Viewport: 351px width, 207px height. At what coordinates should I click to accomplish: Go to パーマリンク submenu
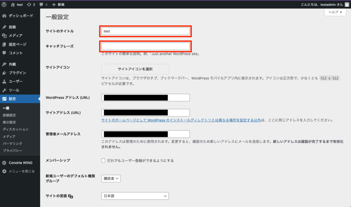click(x=13, y=143)
